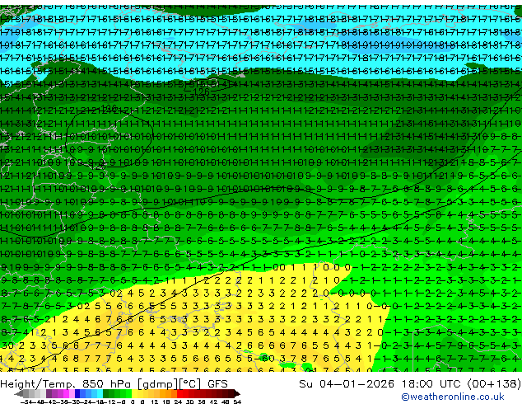Viewport: 522px width, 404px height.
Task: Click the cyan band of the color scale
Action: pos(100,394)
